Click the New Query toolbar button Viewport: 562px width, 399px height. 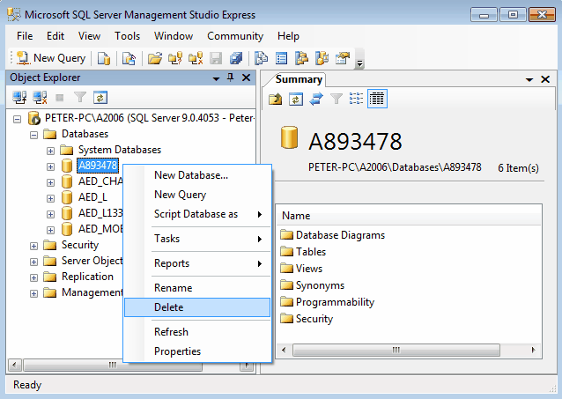tap(51, 58)
